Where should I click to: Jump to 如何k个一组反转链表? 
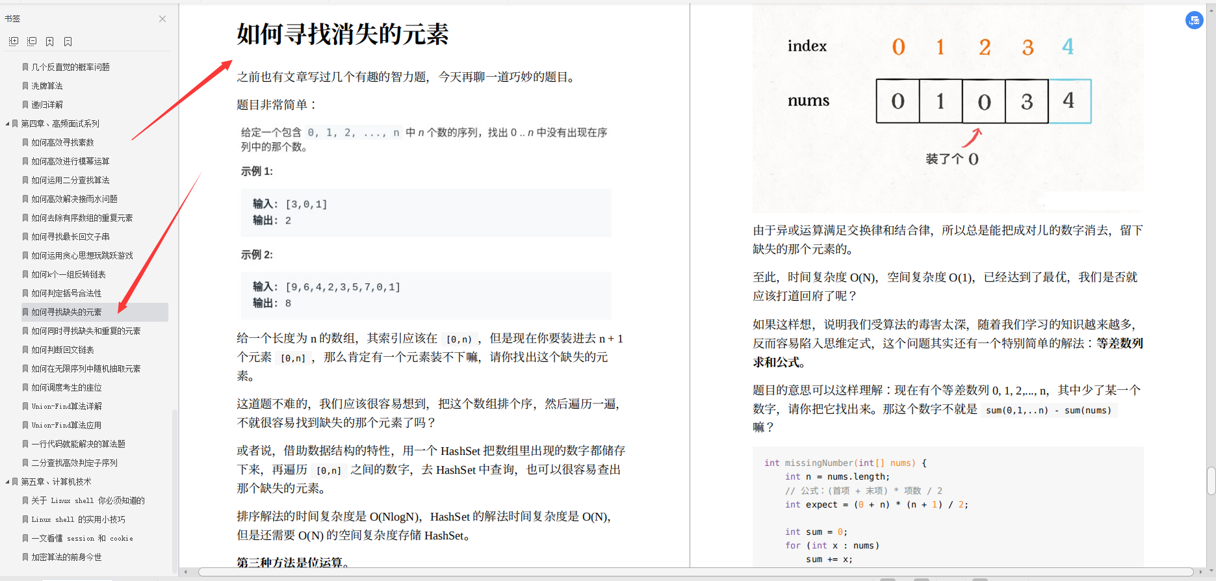pyautogui.click(x=68, y=274)
